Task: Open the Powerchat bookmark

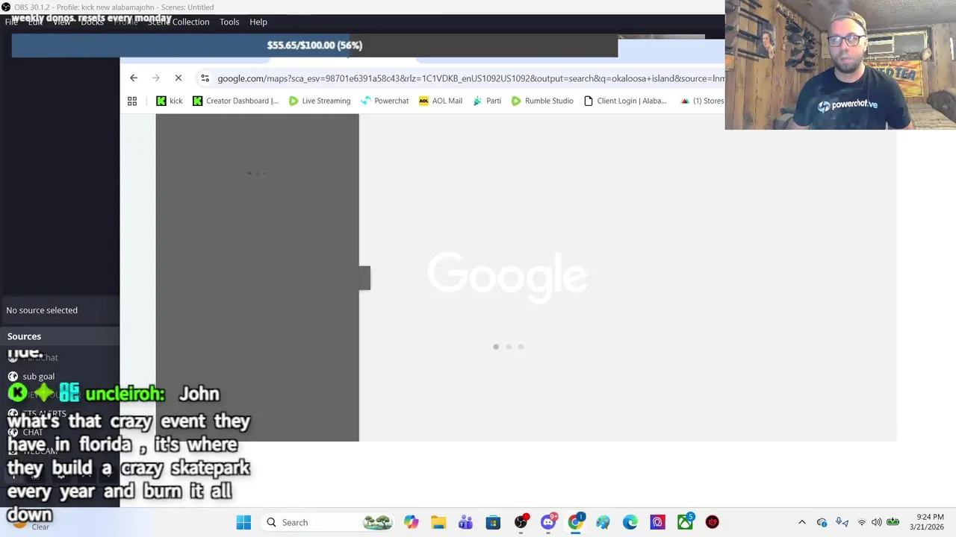Action: tap(384, 101)
